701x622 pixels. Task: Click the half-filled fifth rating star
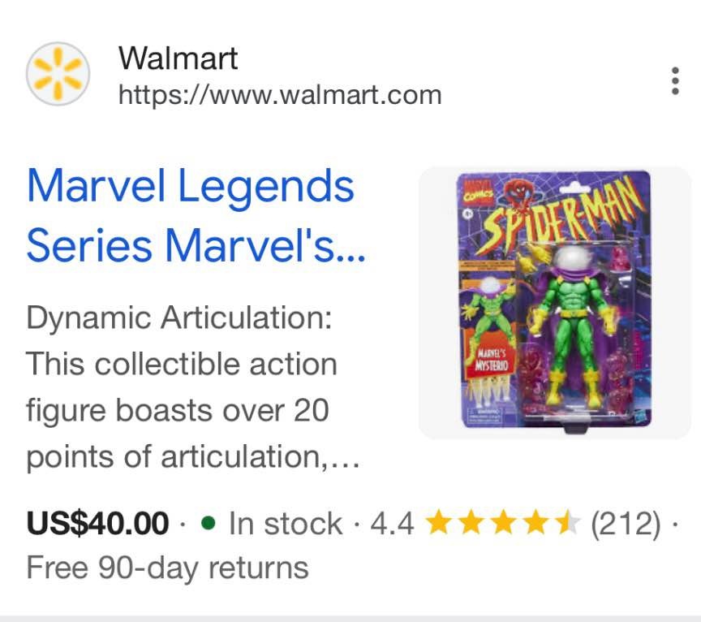pos(568,522)
